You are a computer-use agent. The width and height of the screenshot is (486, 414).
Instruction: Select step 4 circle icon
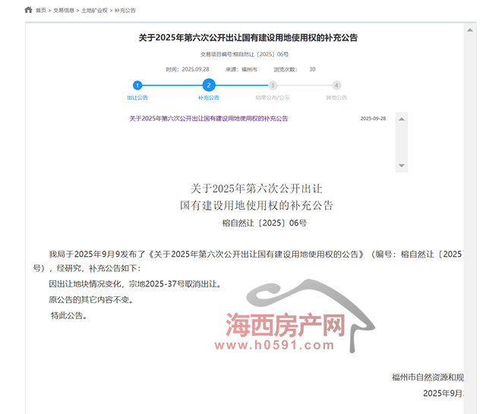[336, 86]
